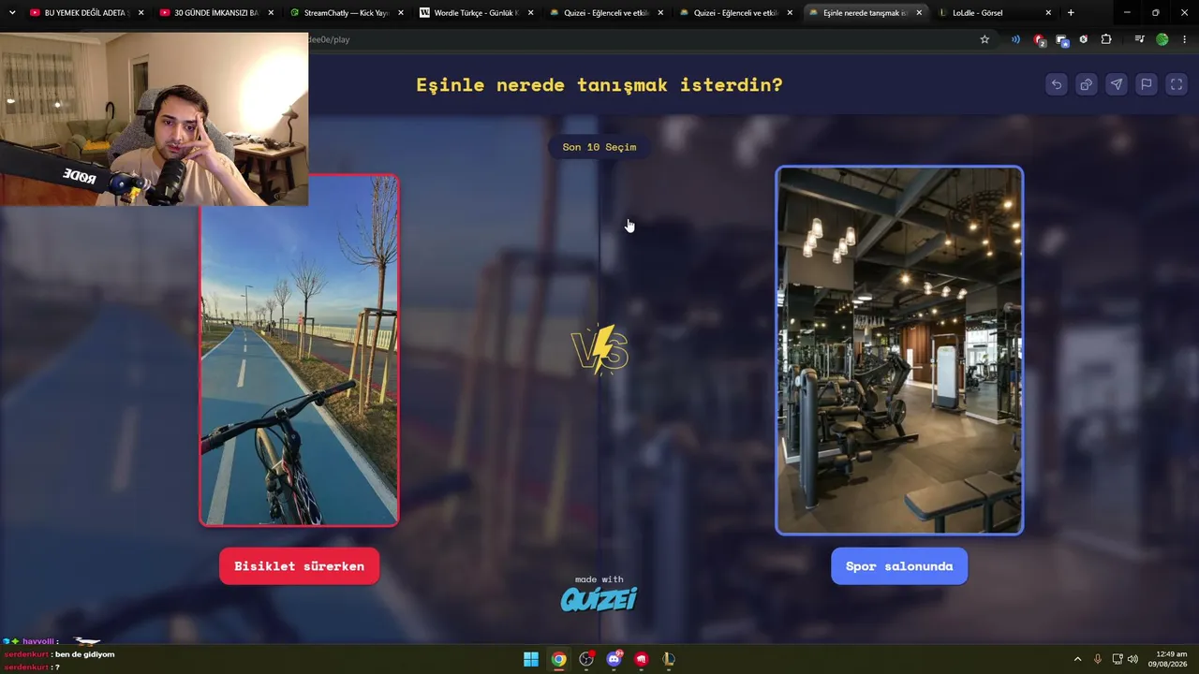Click the flag report icon

[x=1147, y=84]
